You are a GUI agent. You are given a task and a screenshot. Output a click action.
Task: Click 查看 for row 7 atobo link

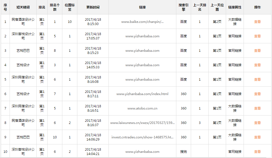tap(257, 108)
